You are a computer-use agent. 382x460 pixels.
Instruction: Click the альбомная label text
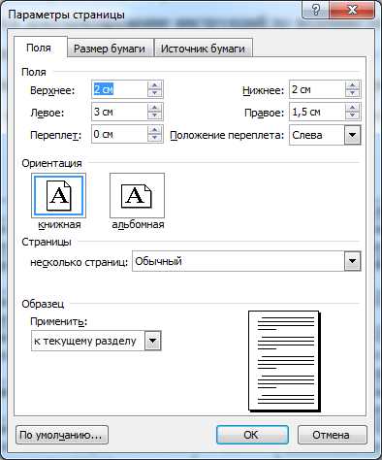138,224
